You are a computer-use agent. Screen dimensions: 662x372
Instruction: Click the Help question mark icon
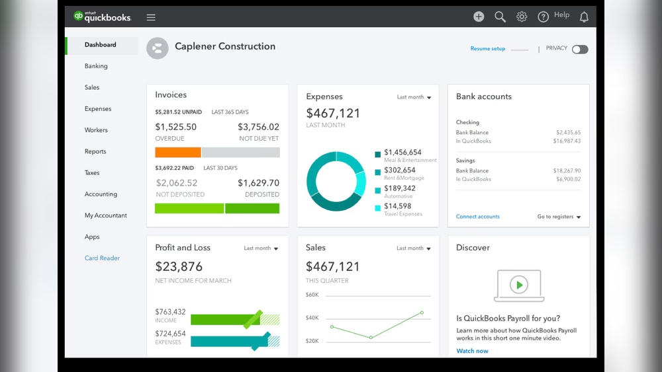click(543, 17)
